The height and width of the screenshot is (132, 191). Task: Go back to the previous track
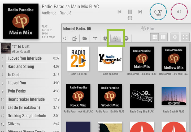(x=120, y=12)
